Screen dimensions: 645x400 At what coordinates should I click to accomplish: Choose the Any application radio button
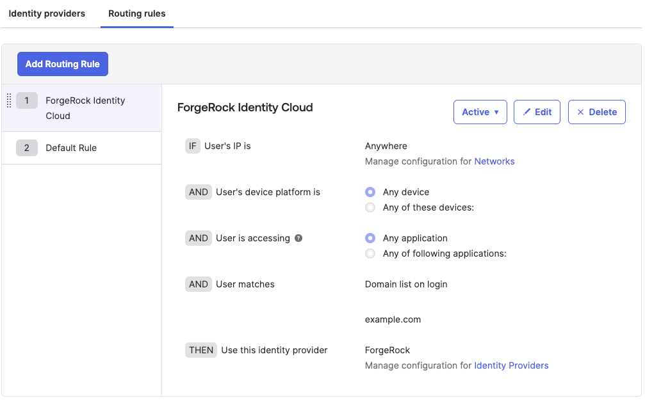pos(370,238)
